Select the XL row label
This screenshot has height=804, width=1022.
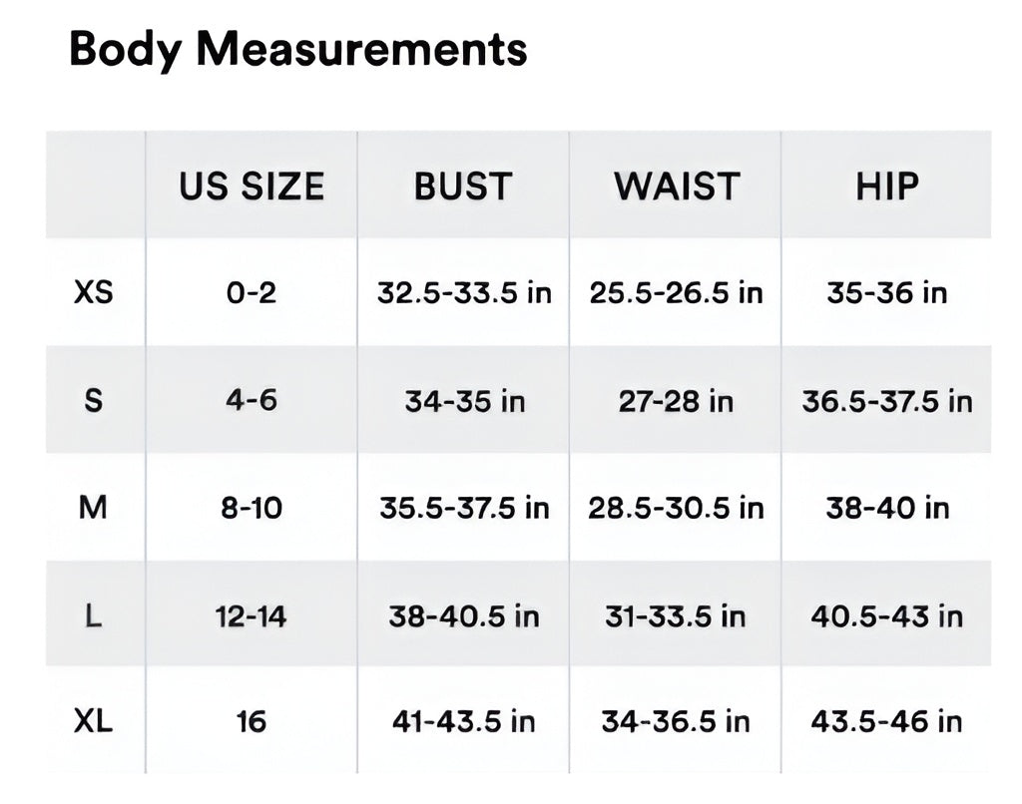(x=94, y=721)
